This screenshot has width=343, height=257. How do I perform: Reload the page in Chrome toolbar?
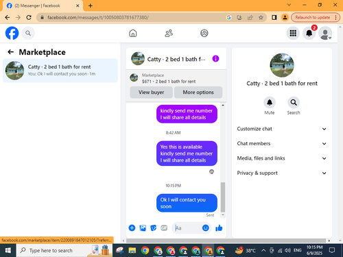29,17
